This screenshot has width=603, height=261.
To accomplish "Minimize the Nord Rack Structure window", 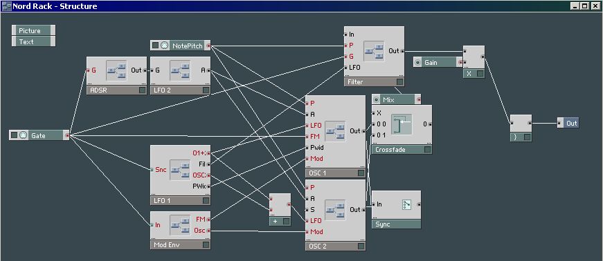I will [x=575, y=6].
